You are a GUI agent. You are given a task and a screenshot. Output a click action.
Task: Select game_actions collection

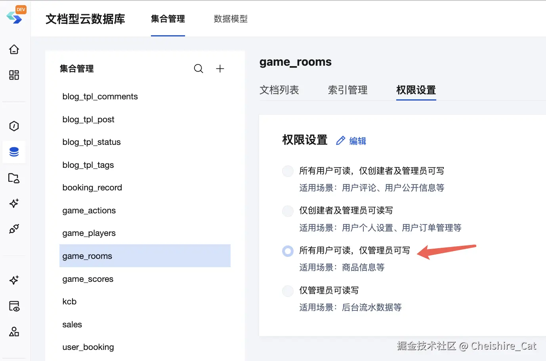145,211
